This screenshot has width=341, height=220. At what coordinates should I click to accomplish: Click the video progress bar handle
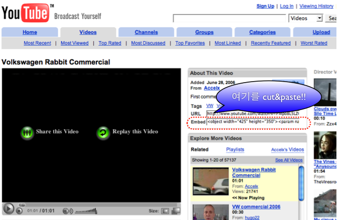[x=22, y=205]
